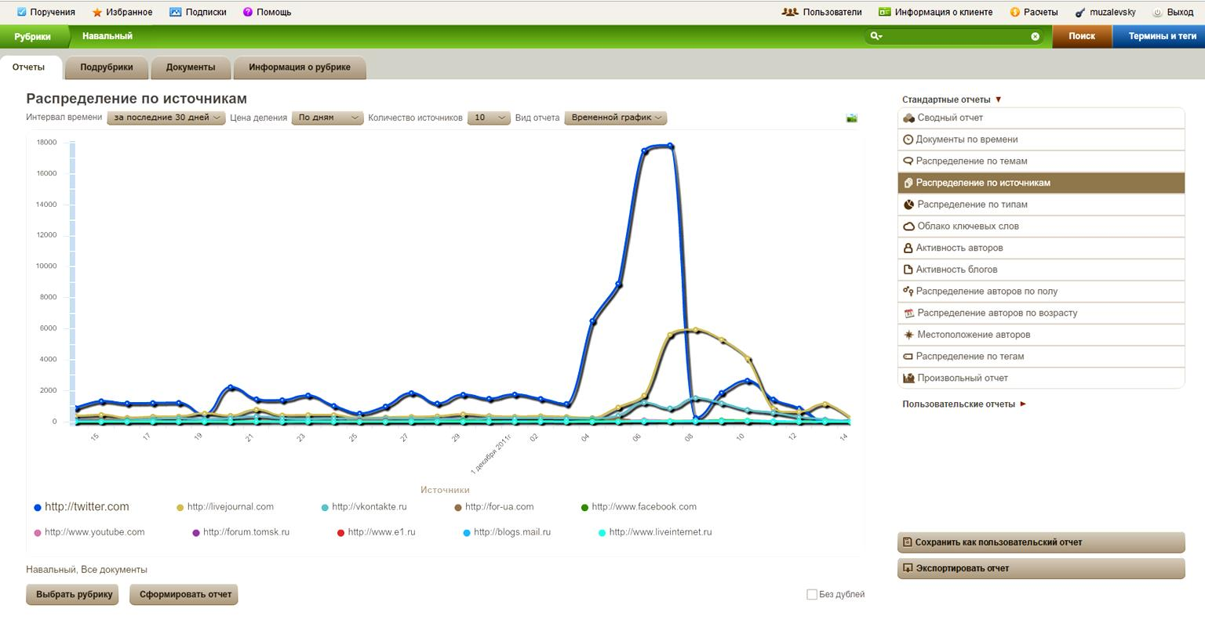Viewport: 1205px width, 627px height.
Task: Click the Поручения checkmark icon
Action: pos(21,12)
